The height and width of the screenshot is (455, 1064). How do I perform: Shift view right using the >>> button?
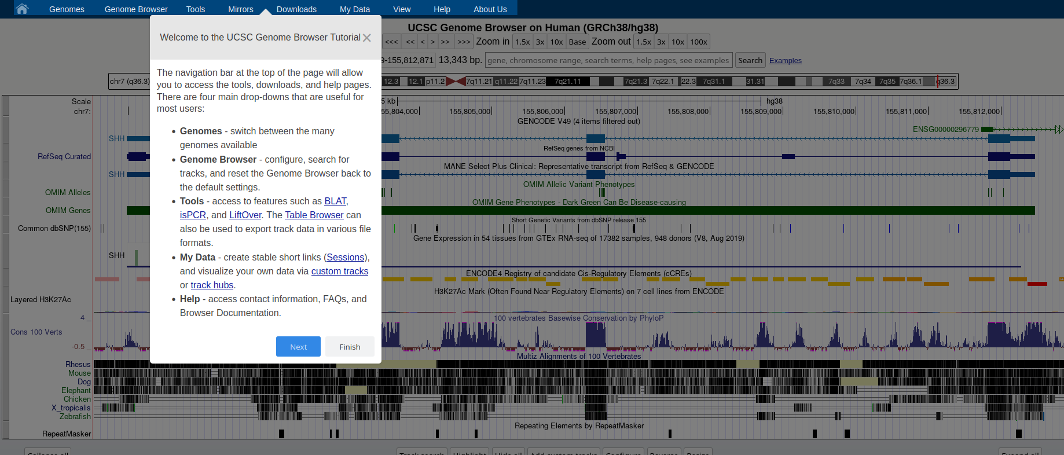tap(463, 42)
